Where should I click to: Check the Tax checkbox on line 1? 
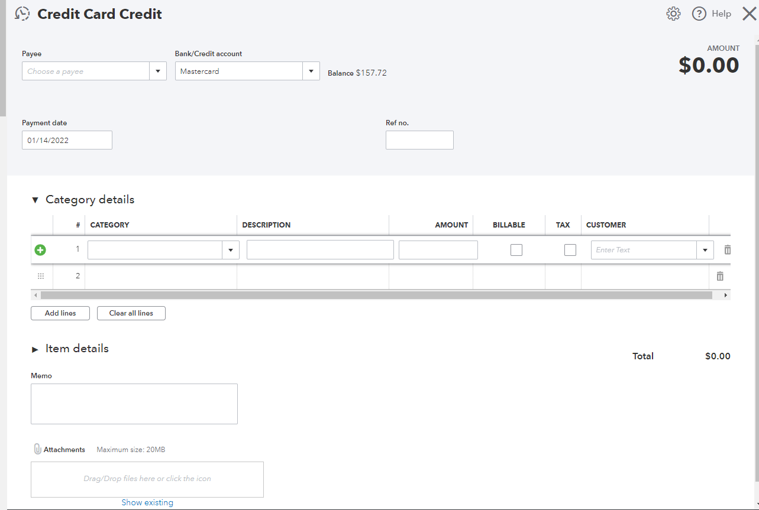570,250
